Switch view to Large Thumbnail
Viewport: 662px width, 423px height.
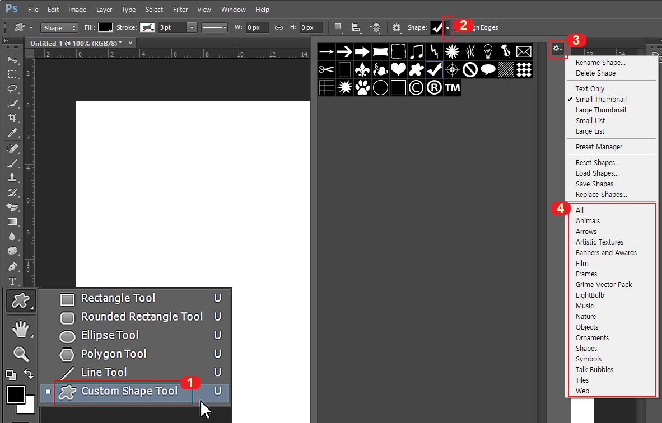600,110
